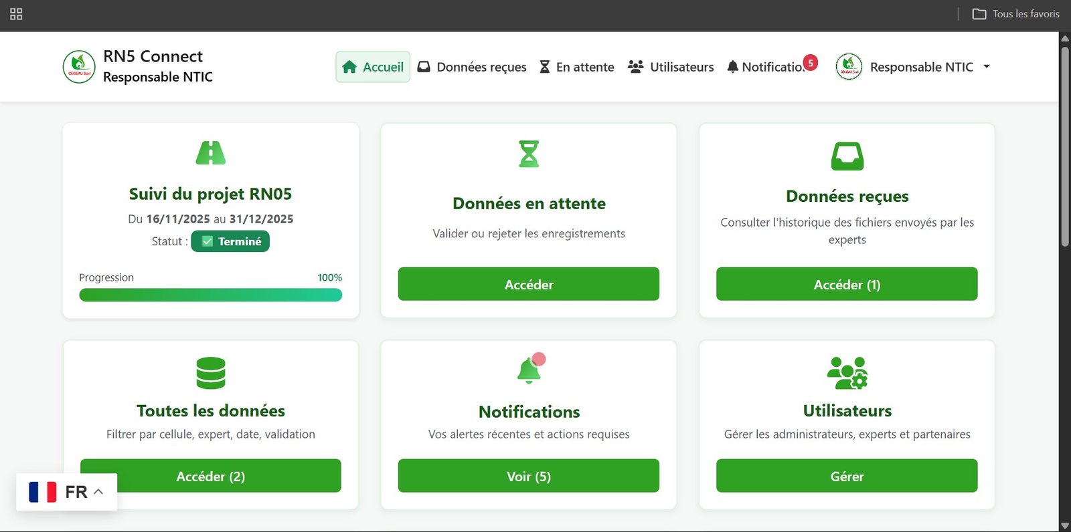The height and width of the screenshot is (532, 1071).
Task: Open Tous les favoris bookmarks folder
Action: tap(1015, 14)
